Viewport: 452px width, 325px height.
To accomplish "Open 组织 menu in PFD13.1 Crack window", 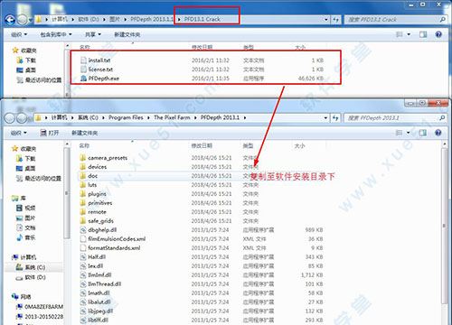I will pyautogui.click(x=19, y=34).
